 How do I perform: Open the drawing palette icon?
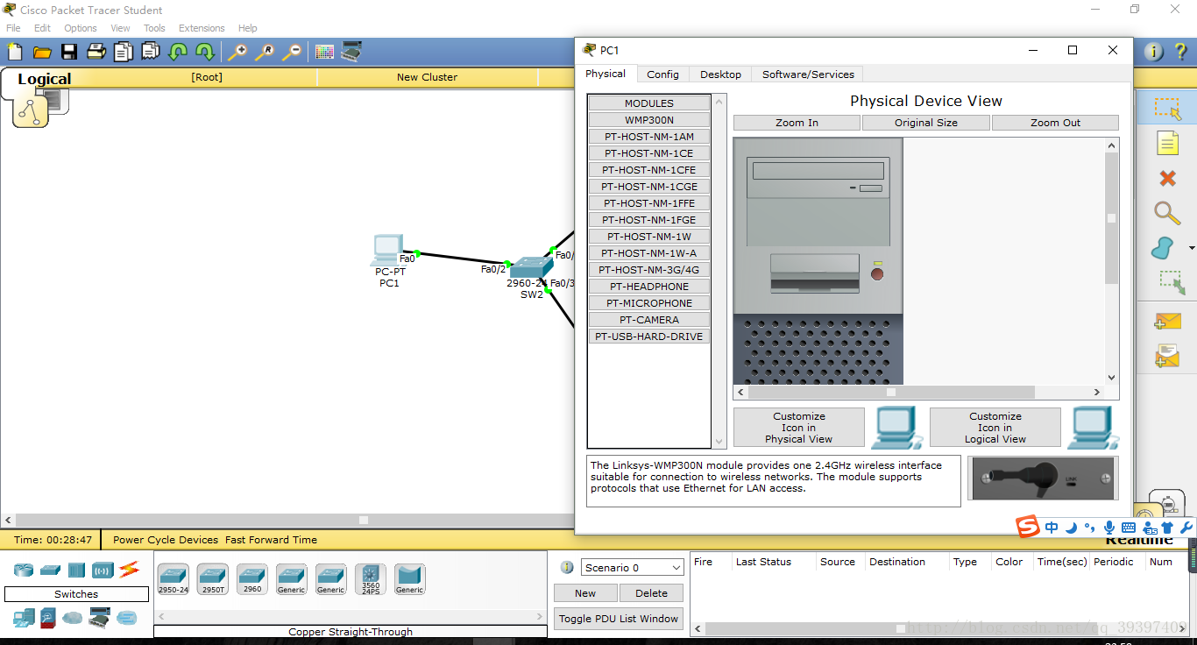point(324,52)
